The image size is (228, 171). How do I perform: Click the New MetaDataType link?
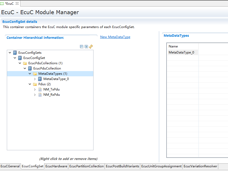click(x=115, y=37)
